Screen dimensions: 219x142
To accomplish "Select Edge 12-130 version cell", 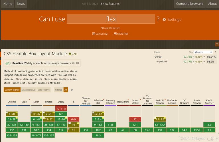I will 24,125.
